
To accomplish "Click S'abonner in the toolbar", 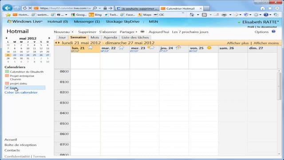I will (x=108, y=32).
